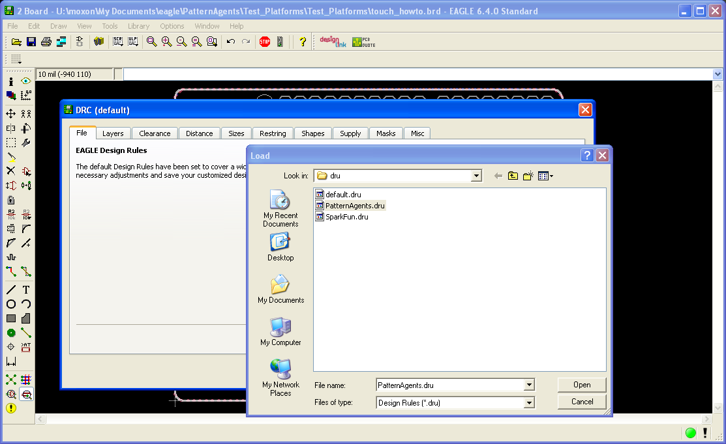
Task: Click the Open button in Load dialog
Action: coord(582,385)
